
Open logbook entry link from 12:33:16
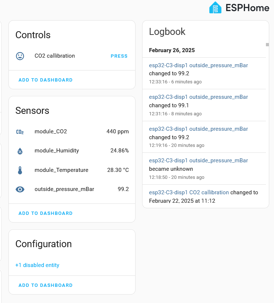198,65
